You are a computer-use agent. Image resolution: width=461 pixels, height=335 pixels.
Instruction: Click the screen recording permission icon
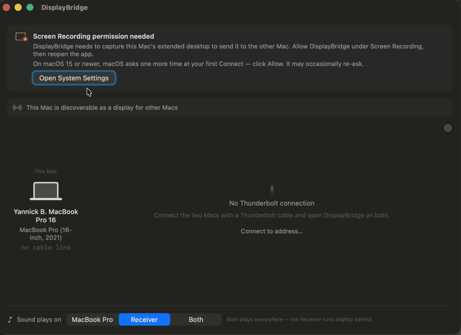tap(21, 37)
